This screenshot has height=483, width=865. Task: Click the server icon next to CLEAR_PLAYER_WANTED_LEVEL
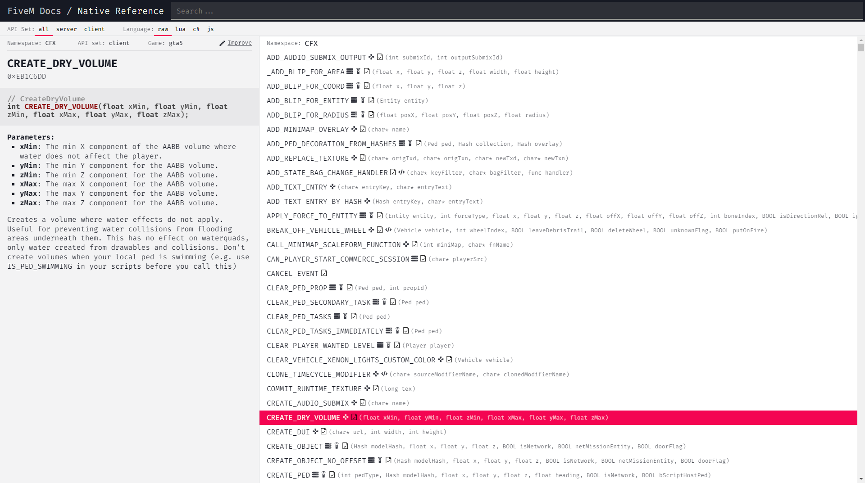point(380,345)
